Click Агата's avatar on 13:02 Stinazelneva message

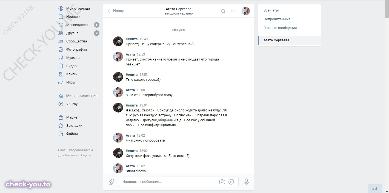click(118, 168)
